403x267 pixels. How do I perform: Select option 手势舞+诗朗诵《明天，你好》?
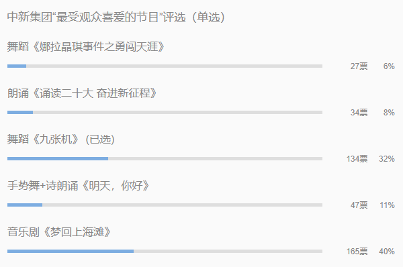[78, 186]
